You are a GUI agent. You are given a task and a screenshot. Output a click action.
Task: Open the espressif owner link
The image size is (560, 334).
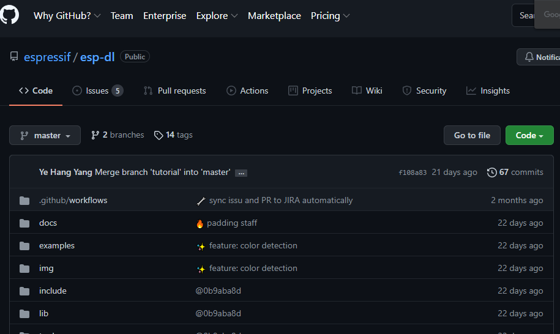click(47, 57)
